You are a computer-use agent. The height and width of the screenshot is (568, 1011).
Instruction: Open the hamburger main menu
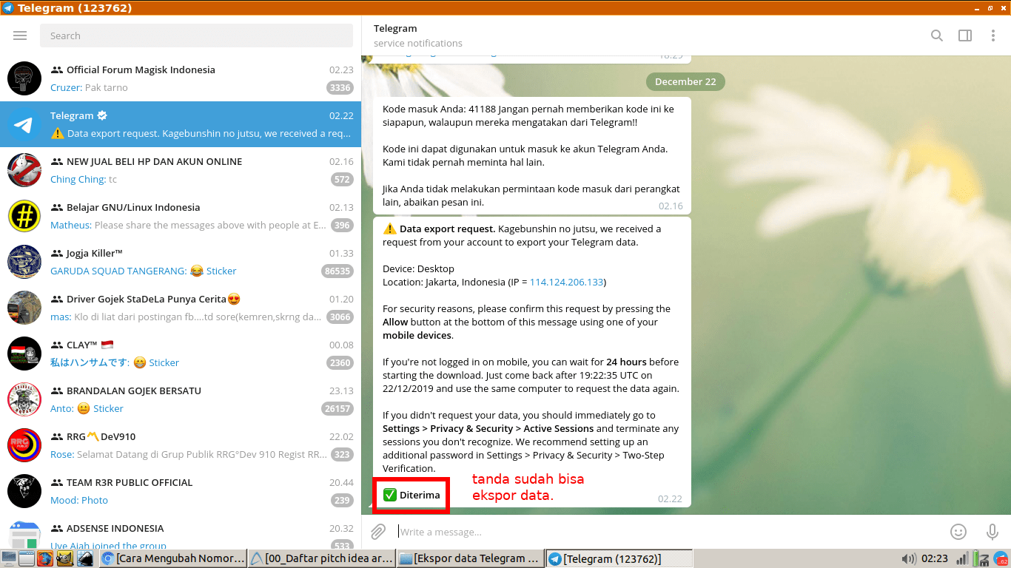[x=20, y=35]
